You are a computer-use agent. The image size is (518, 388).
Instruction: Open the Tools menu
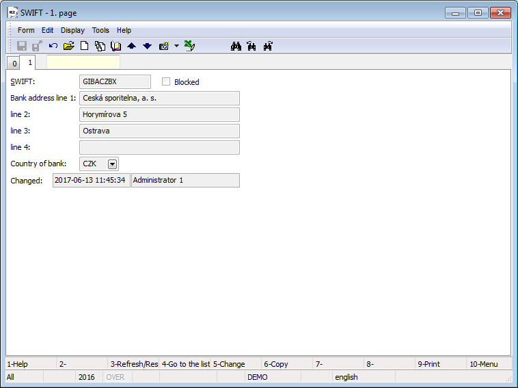tap(100, 30)
